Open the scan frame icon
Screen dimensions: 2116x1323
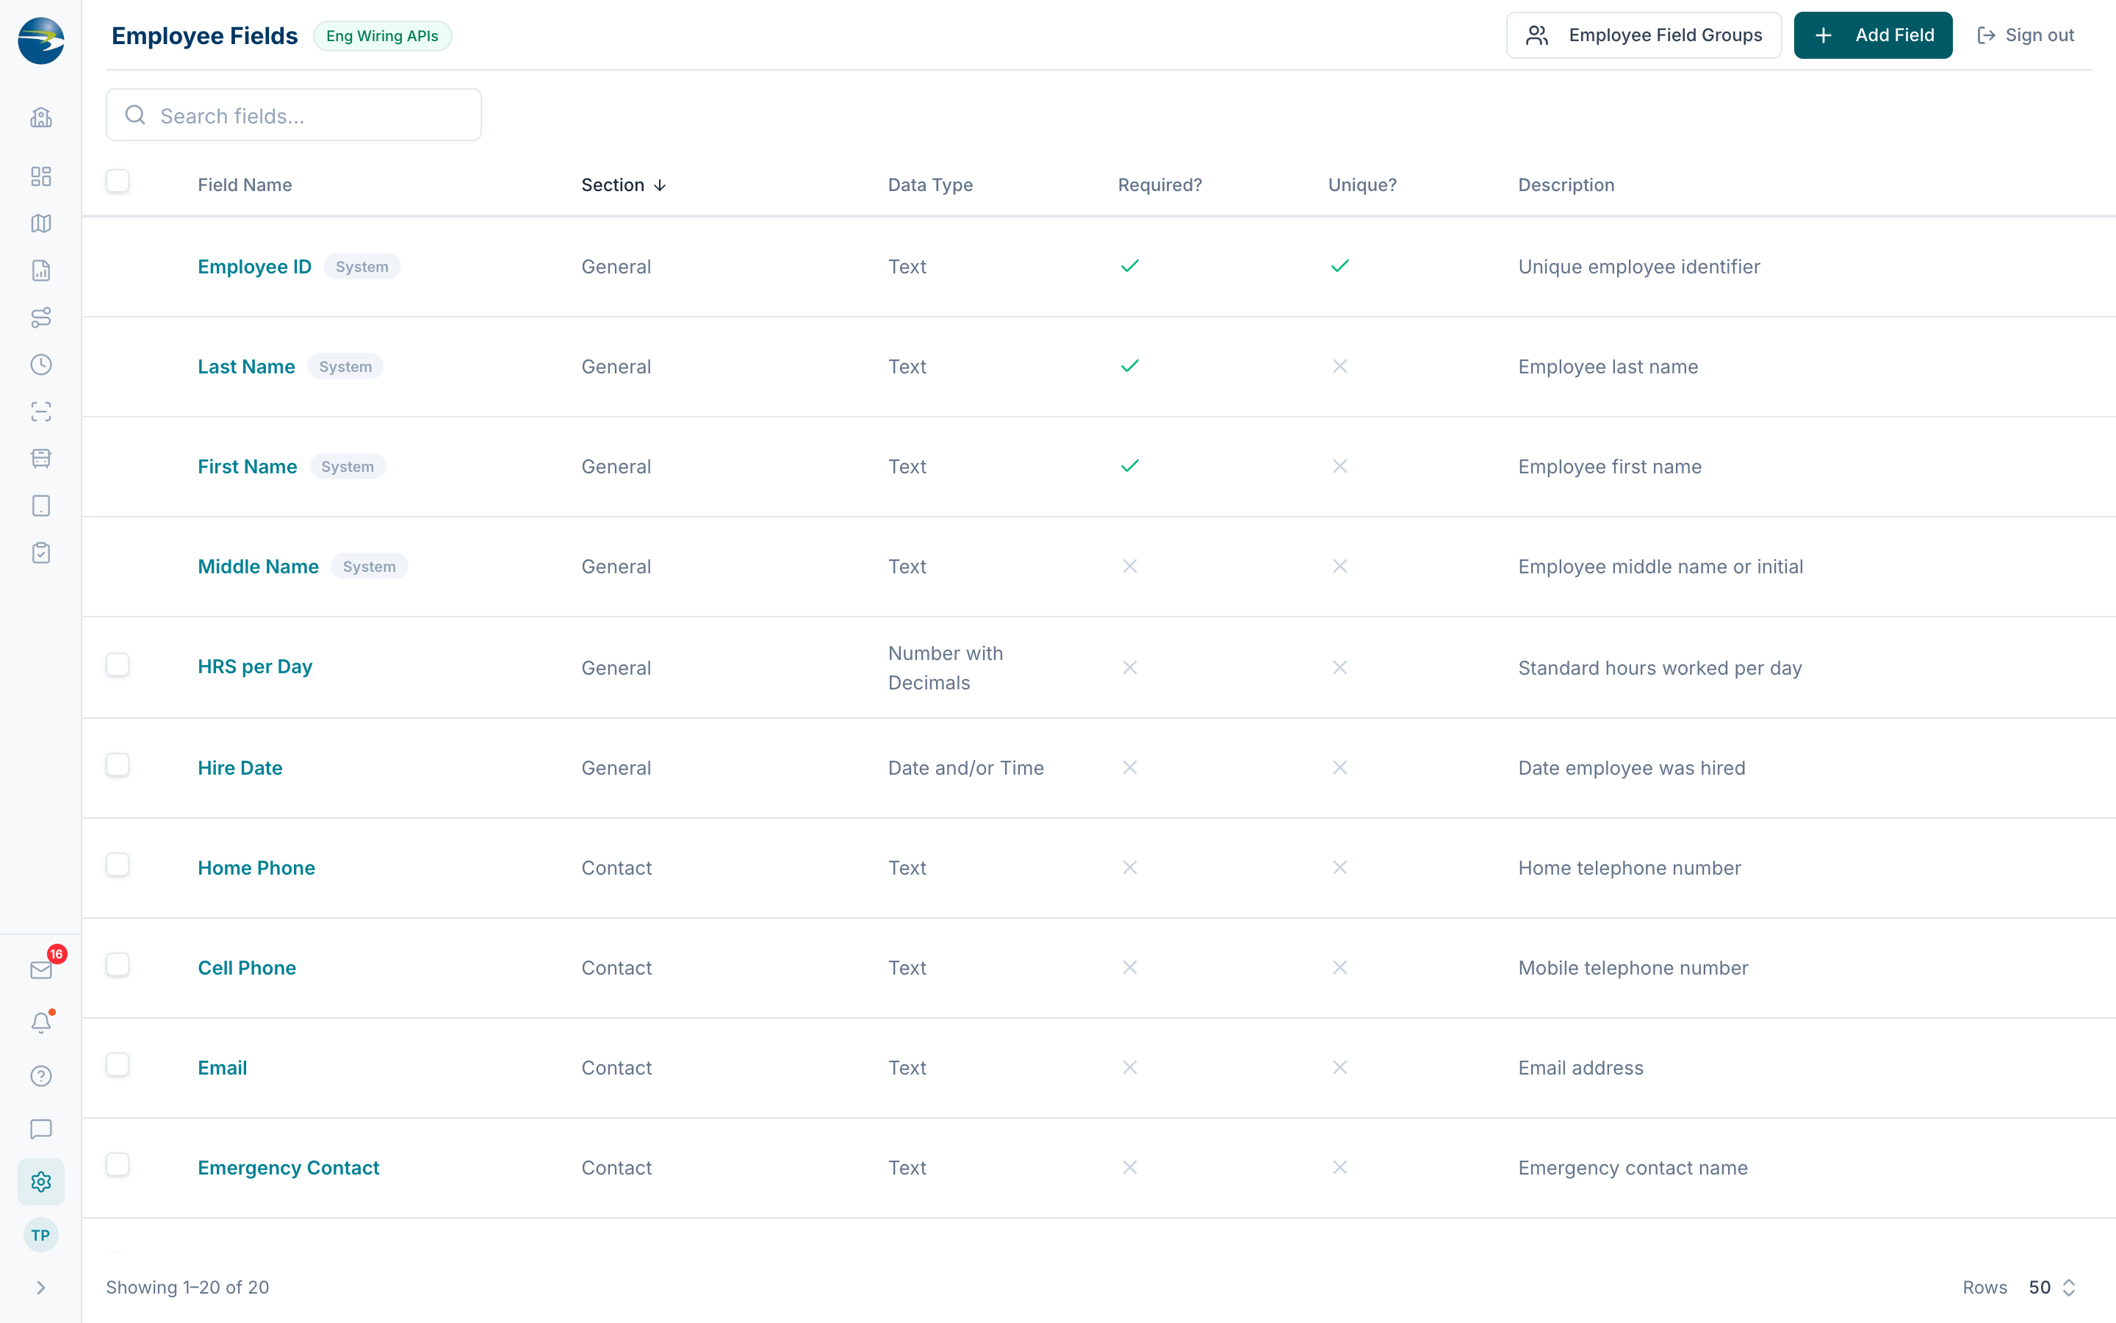pyautogui.click(x=41, y=412)
